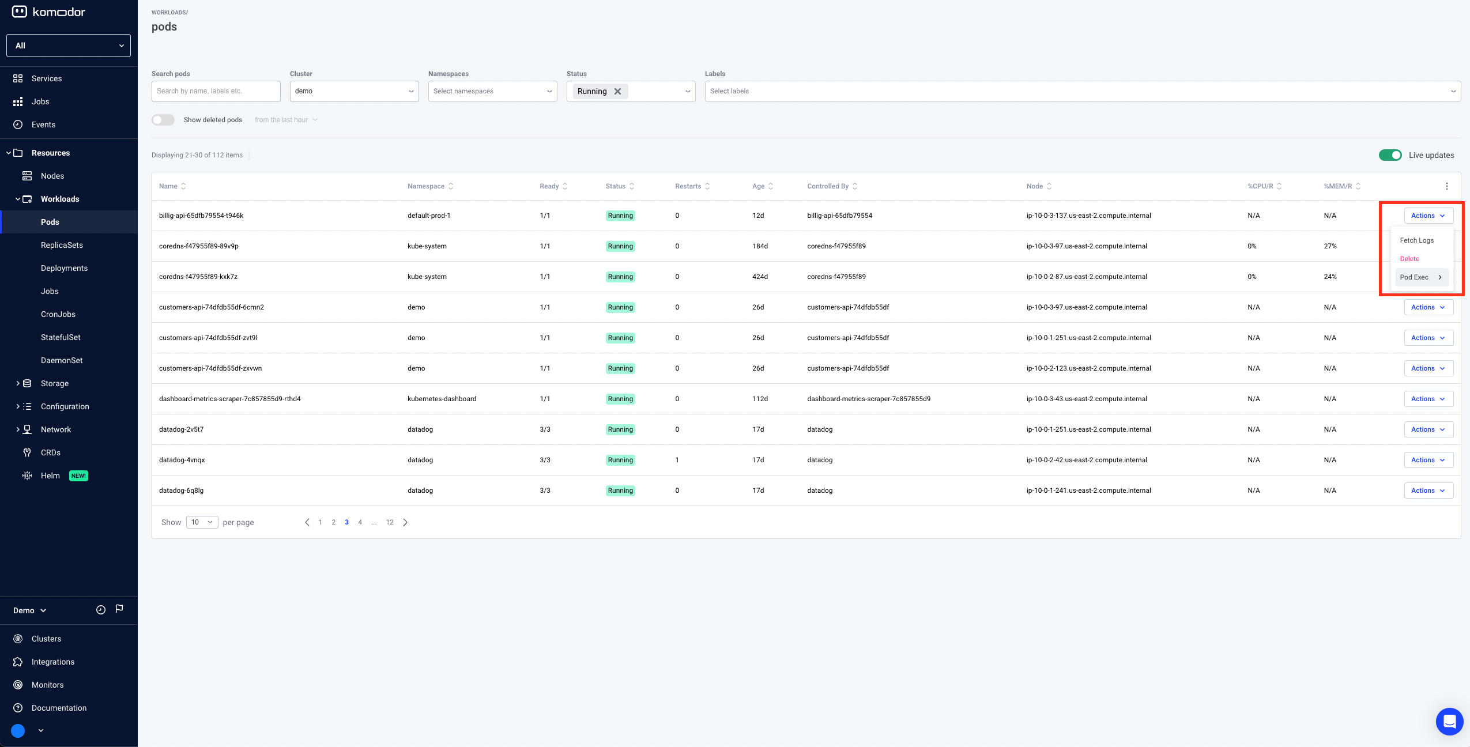
Task: Open Pod Exec submenu
Action: pos(1421,277)
